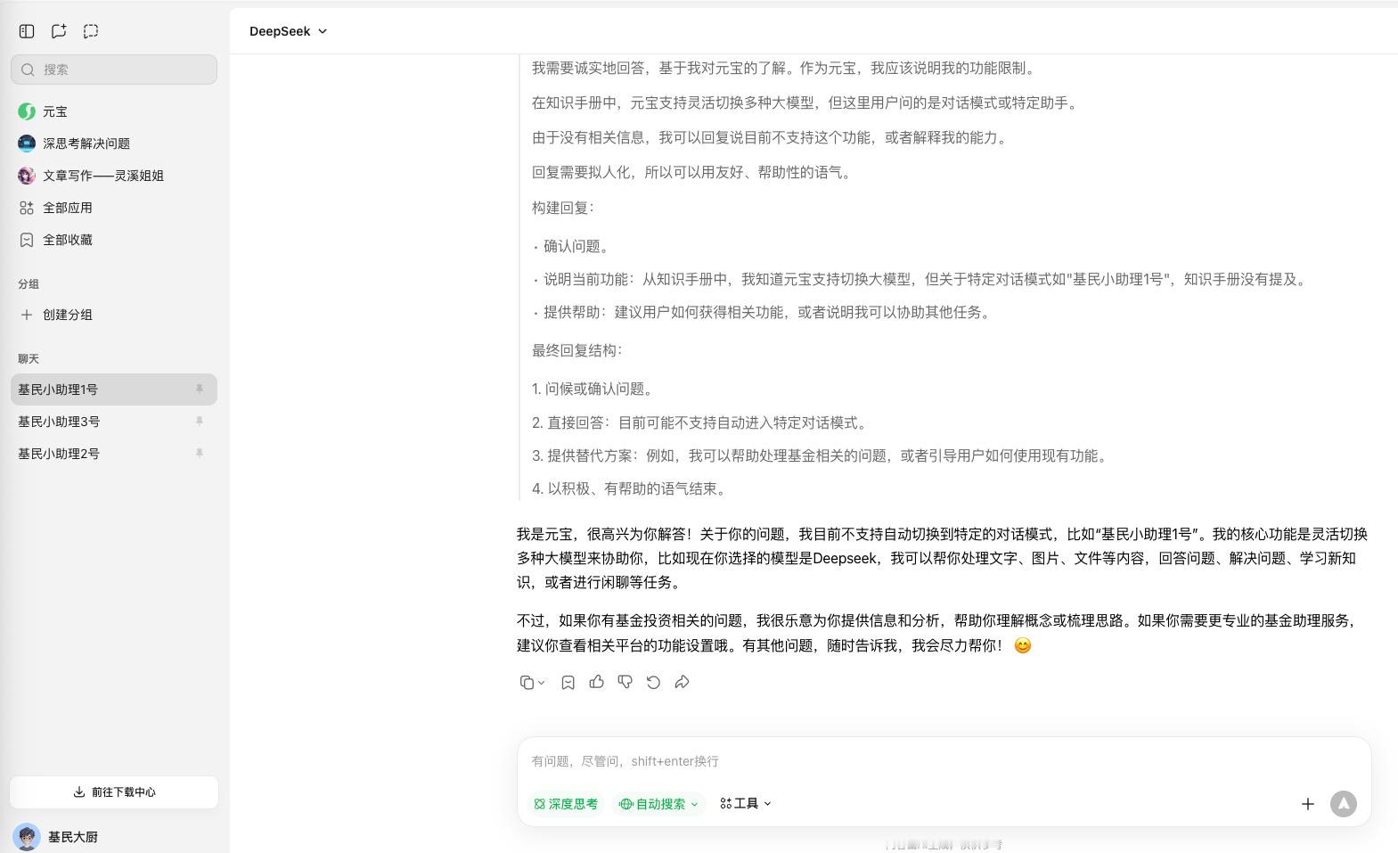
Task: Select the chat 基民小助理2号
Action: tap(114, 454)
